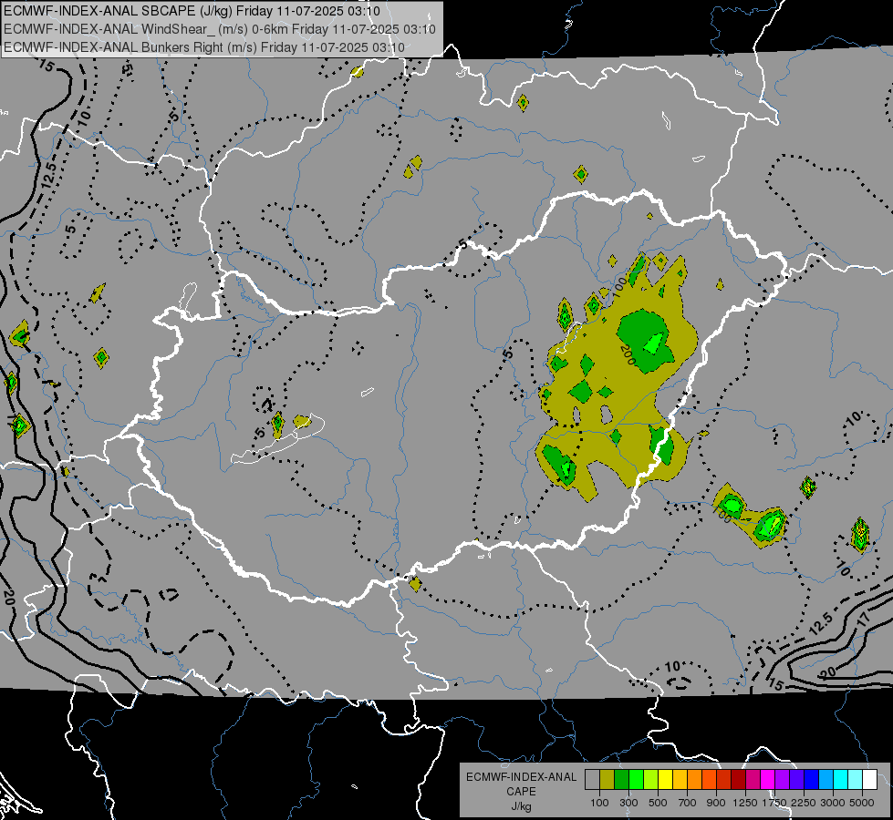Click the brick red swatch after 900
Viewport: 893px width, 820px height.
pyautogui.click(x=724, y=779)
